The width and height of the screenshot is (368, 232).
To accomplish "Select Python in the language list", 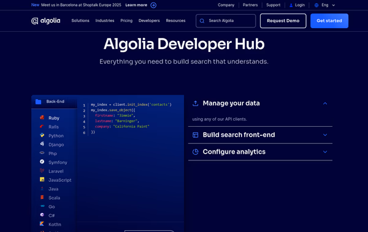I will (56, 136).
